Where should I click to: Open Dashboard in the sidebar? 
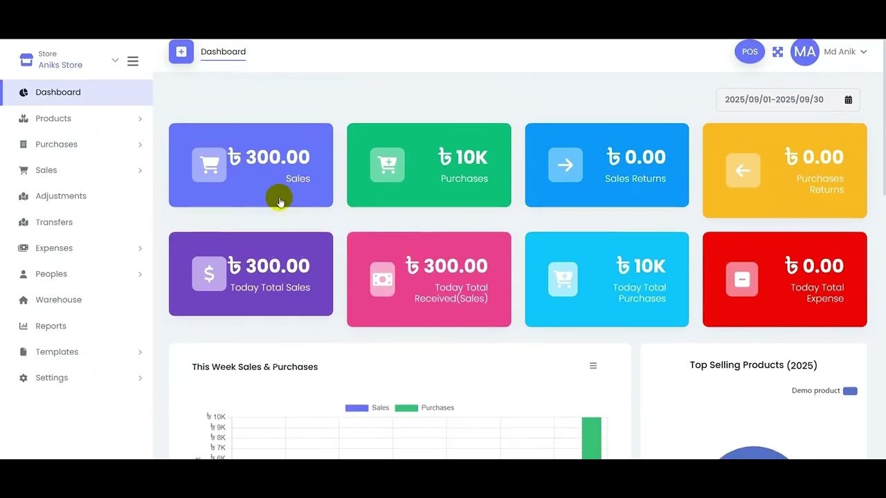76,92
